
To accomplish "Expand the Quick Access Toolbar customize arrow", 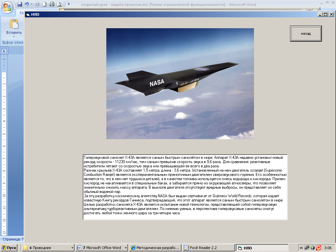I will click(69, 4).
